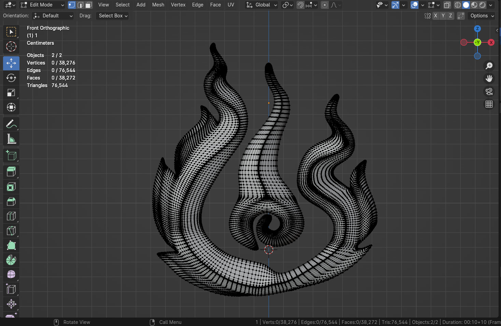Switch orthographic/perspective grid icon

tap(489, 104)
